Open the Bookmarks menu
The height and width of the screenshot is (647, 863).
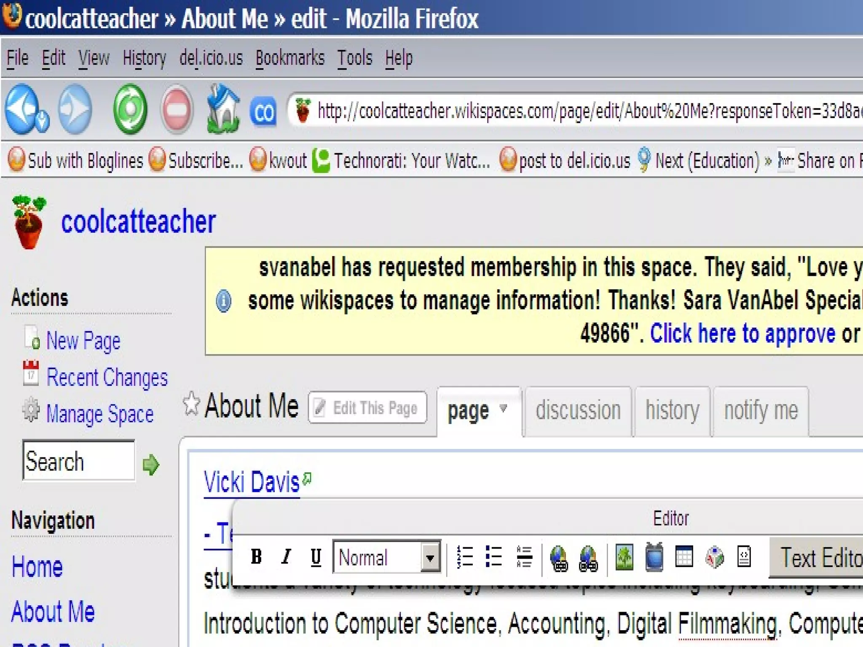[x=290, y=58]
